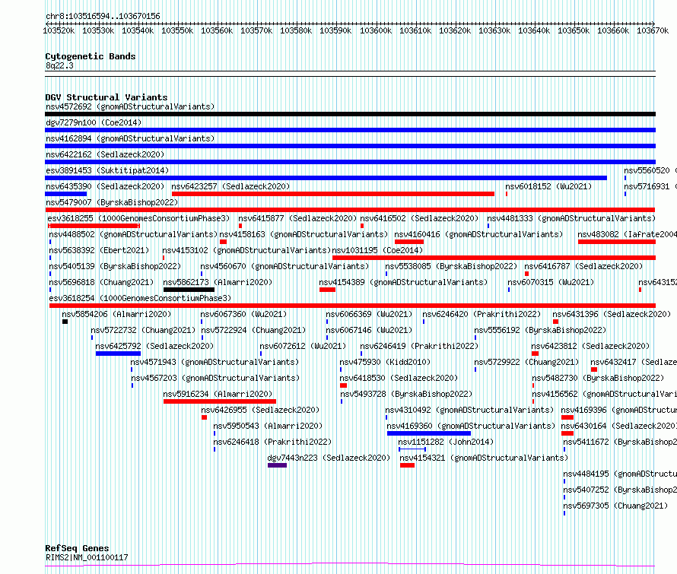
Task: Select nsv475930 (Kidd2010) label
Action: tap(385, 362)
